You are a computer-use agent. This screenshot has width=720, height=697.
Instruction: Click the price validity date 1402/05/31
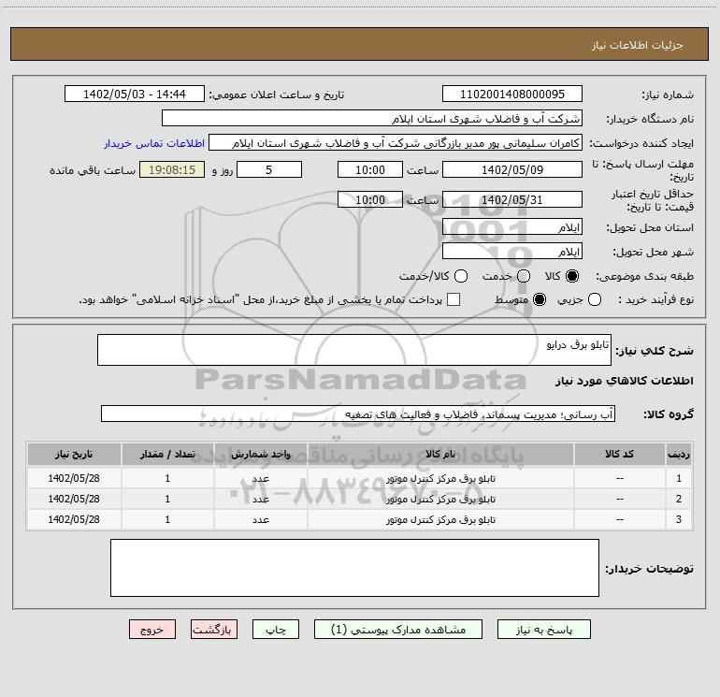pos(512,199)
